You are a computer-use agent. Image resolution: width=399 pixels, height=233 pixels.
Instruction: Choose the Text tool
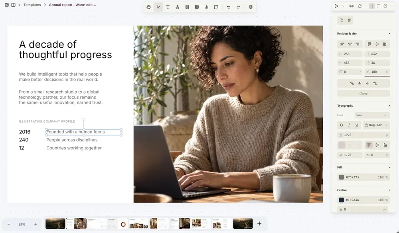tap(168, 7)
